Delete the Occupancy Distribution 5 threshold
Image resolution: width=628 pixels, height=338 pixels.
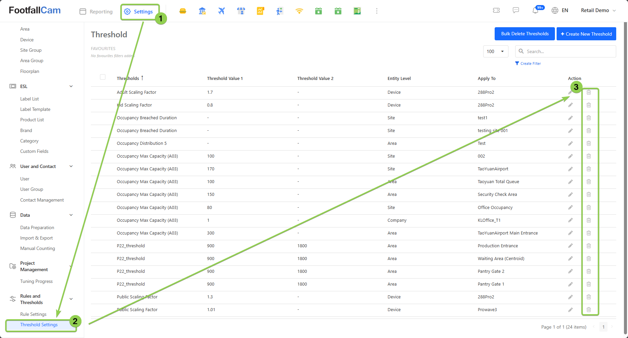click(589, 143)
